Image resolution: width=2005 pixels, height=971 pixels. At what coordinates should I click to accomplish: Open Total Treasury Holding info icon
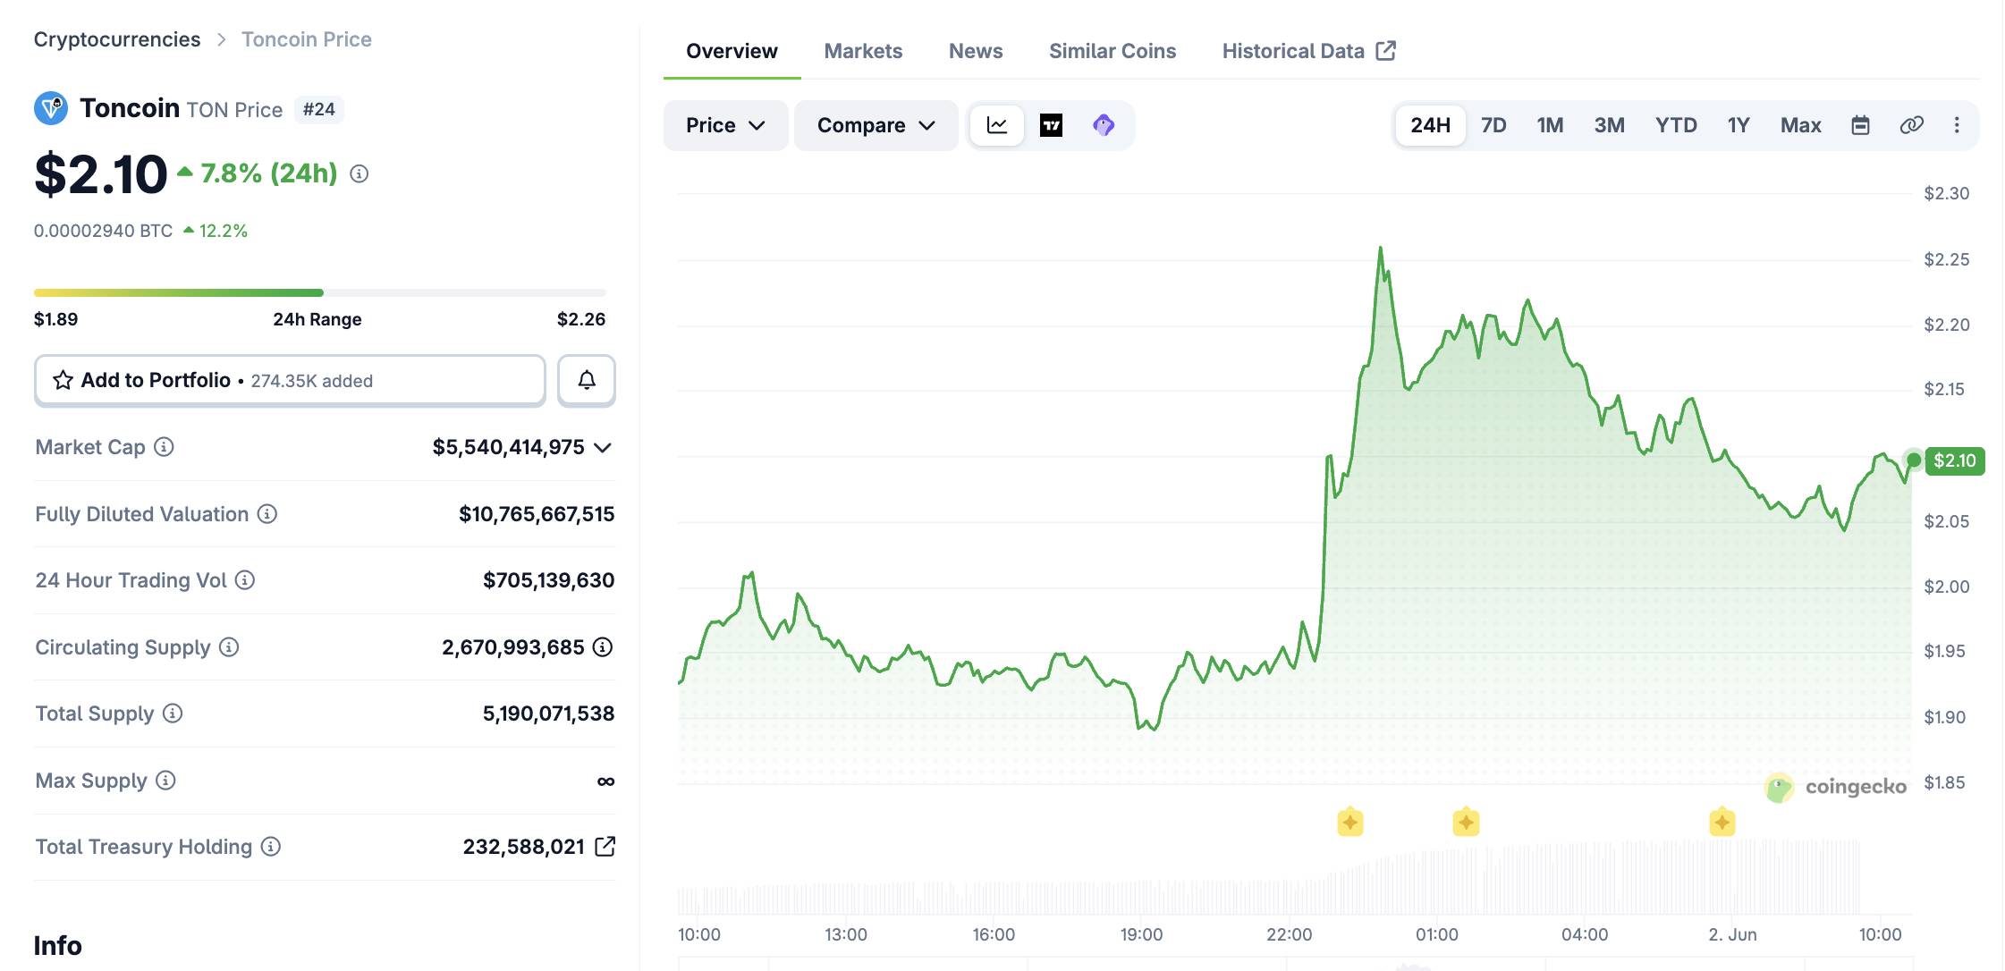[271, 846]
